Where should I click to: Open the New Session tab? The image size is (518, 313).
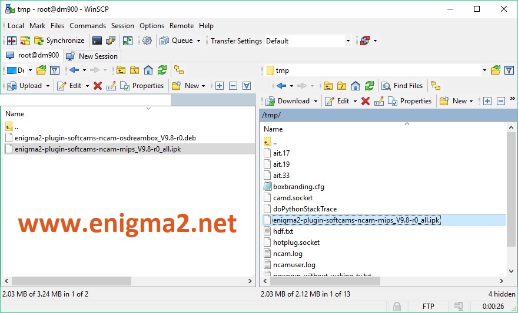92,56
